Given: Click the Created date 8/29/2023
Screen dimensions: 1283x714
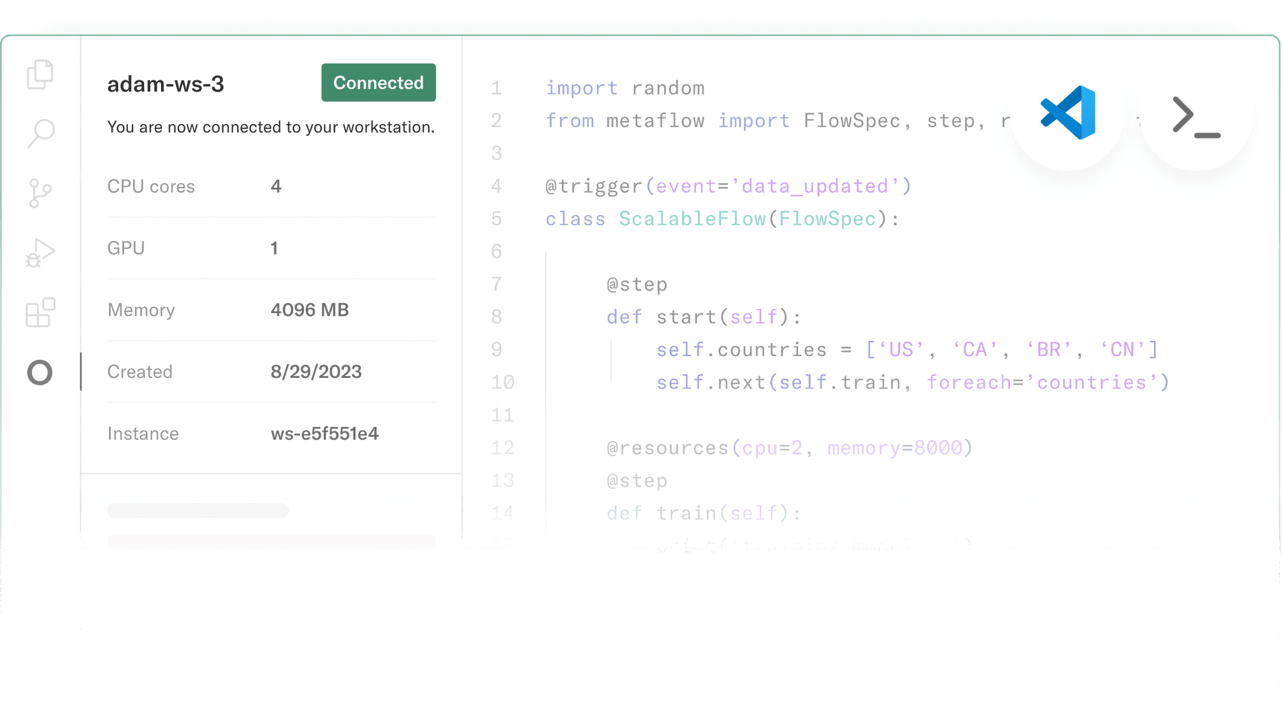Looking at the screenshot, I should click(x=316, y=372).
